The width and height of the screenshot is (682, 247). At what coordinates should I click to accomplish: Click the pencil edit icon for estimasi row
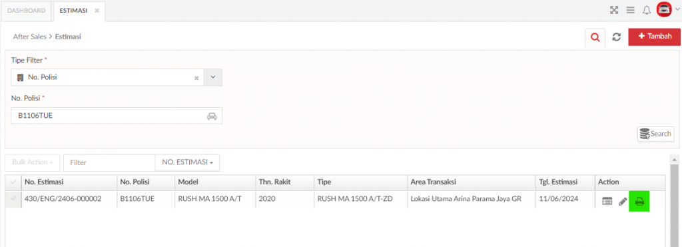click(623, 201)
